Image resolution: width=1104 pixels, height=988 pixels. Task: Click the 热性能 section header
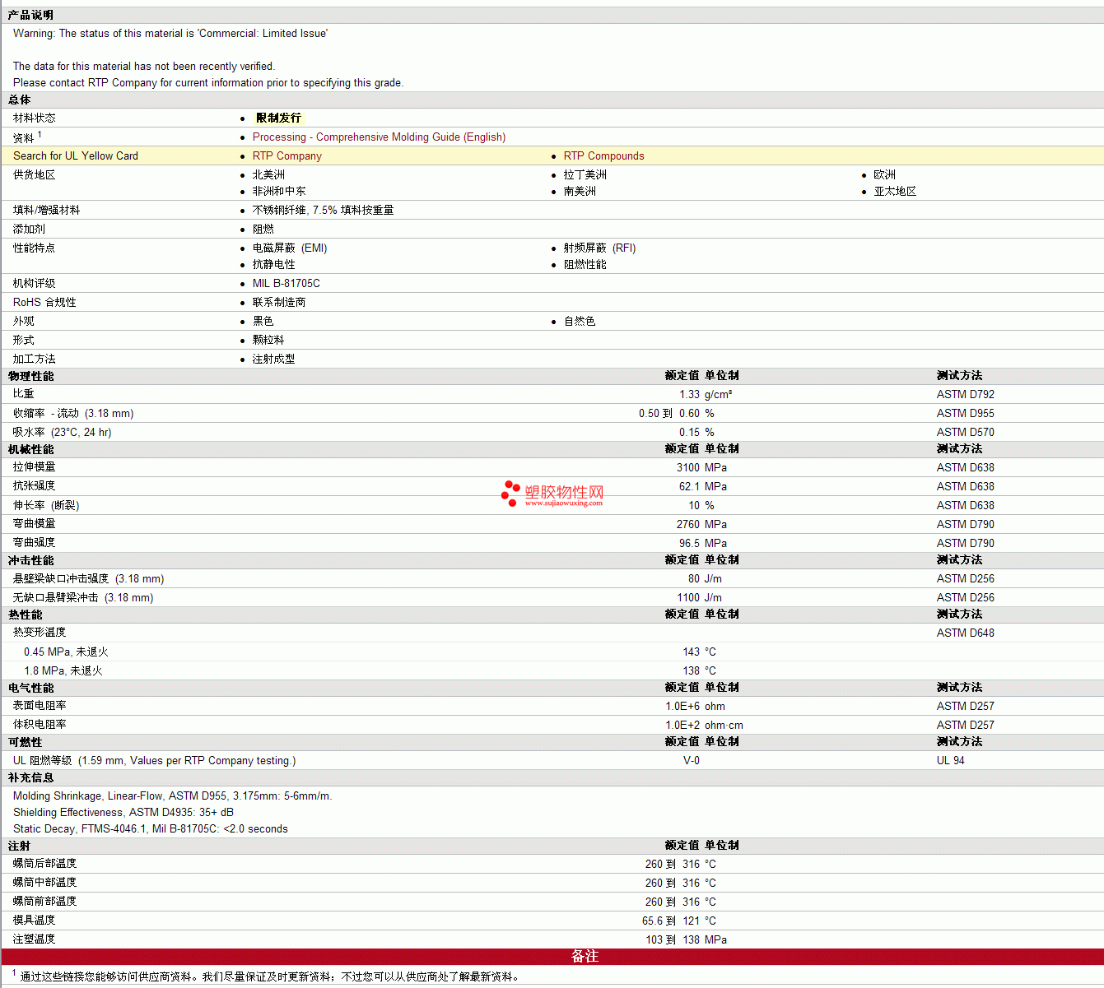pyautogui.click(x=26, y=615)
